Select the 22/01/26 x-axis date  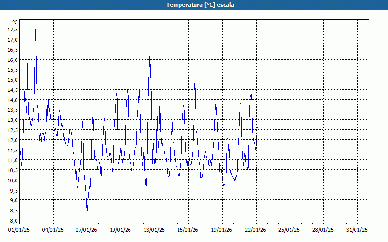click(256, 230)
